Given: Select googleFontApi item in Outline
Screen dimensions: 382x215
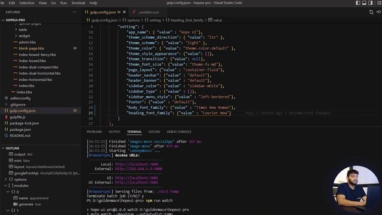Looking at the screenshot, I should click(44, 173).
